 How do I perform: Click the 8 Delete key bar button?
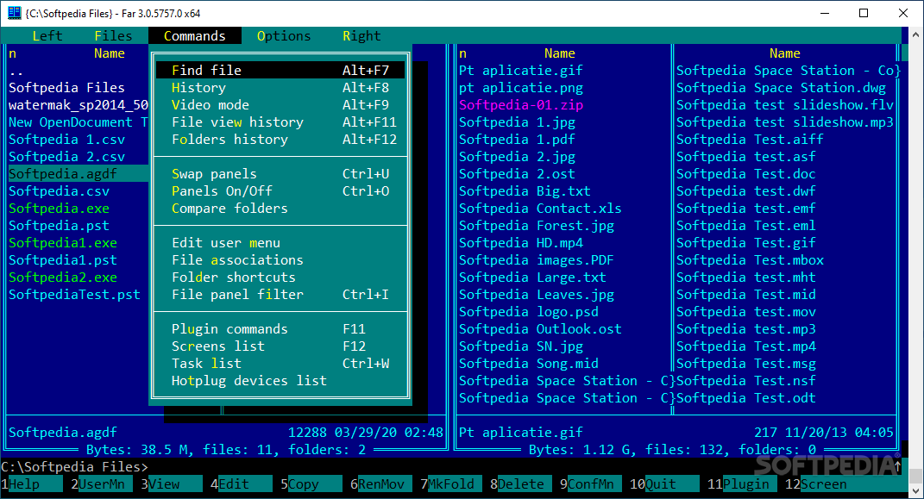pyautogui.click(x=521, y=483)
